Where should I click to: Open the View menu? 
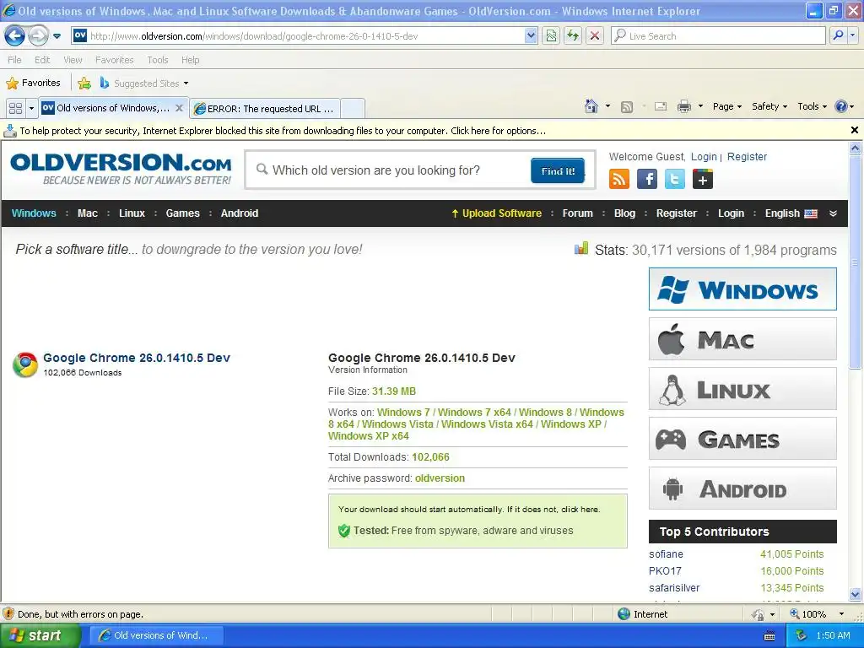point(73,60)
